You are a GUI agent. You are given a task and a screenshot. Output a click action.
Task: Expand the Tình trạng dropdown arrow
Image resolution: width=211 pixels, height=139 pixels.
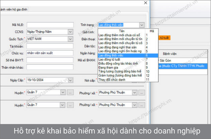pos(142,25)
